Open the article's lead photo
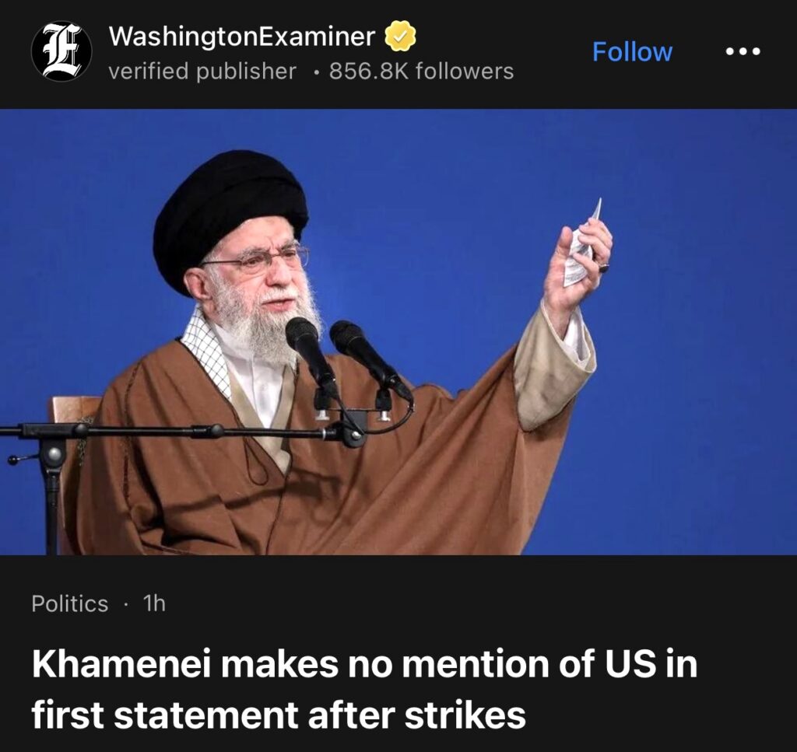Image resolution: width=797 pixels, height=752 pixels. 398,331
